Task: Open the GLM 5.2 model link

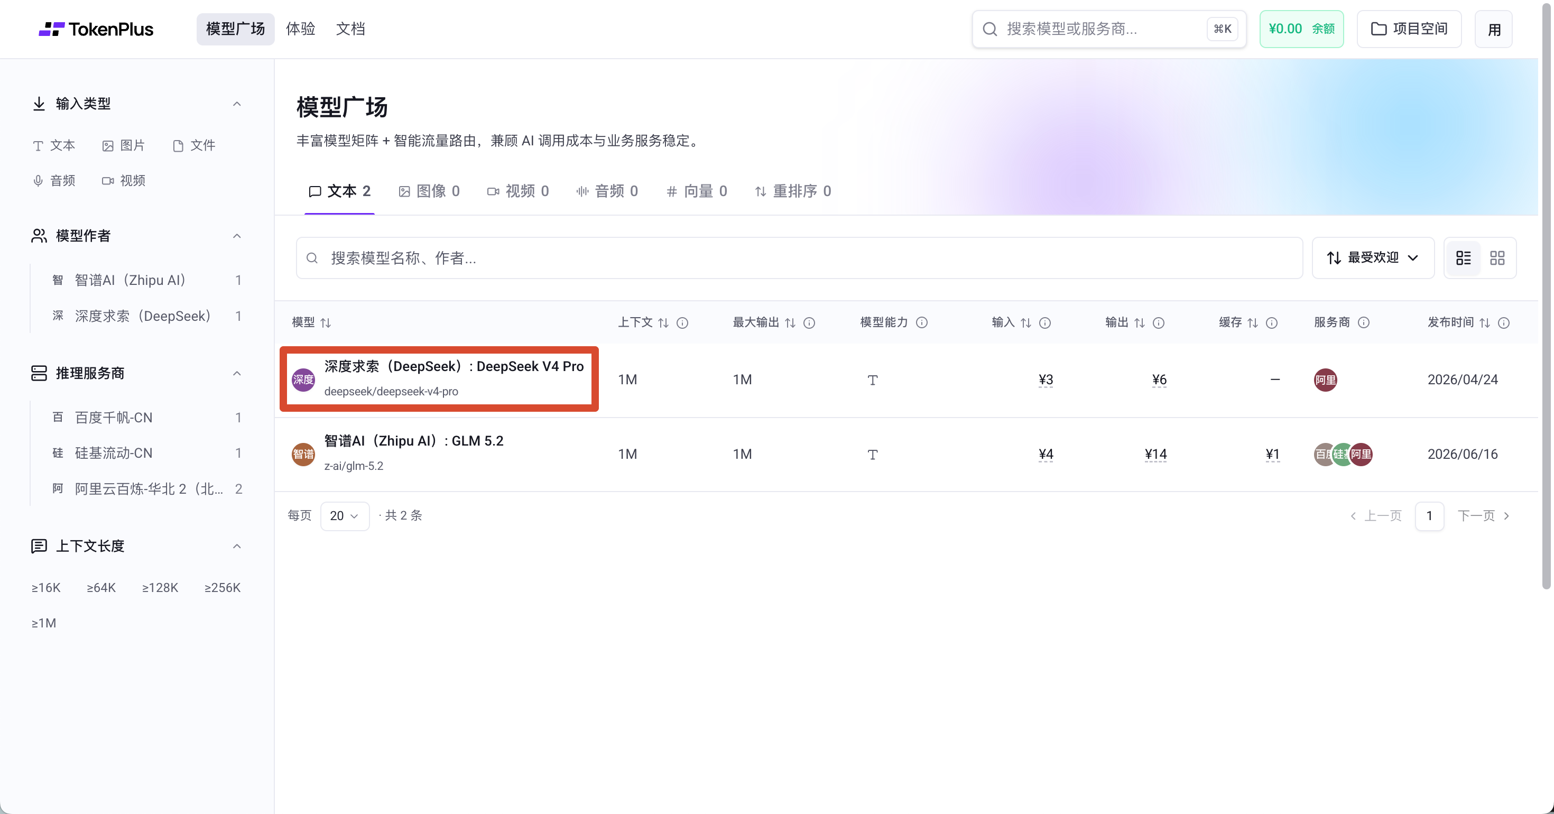Action: pyautogui.click(x=414, y=441)
